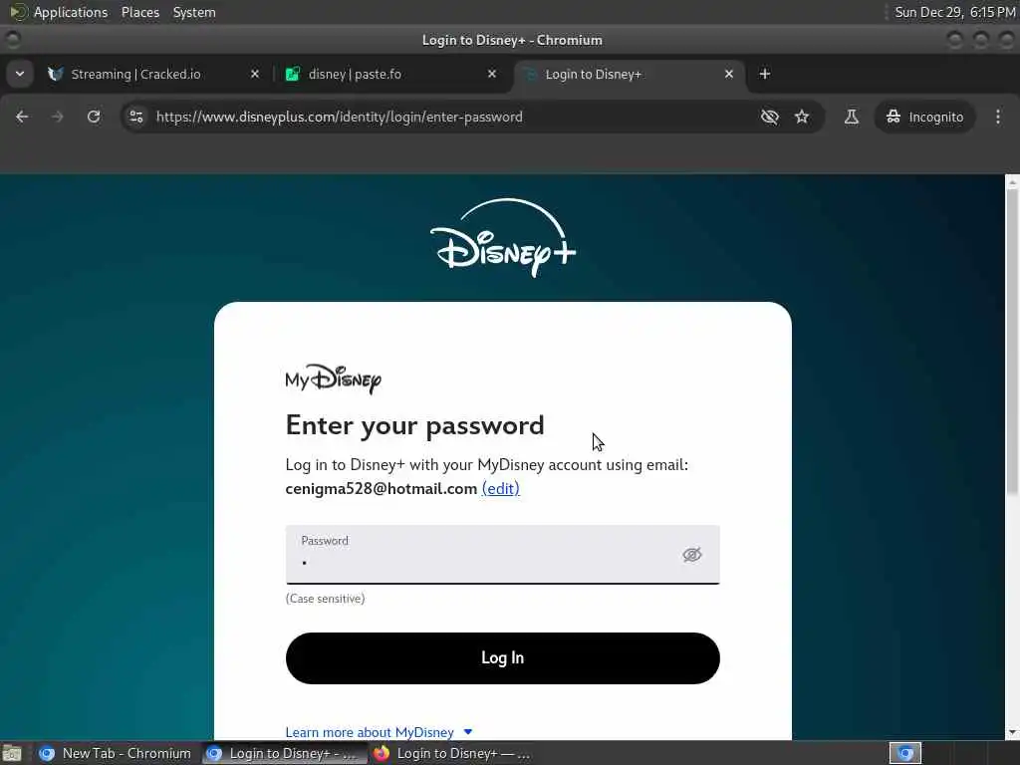Click the MyDisney logo
The image size is (1020, 765).
(333, 379)
